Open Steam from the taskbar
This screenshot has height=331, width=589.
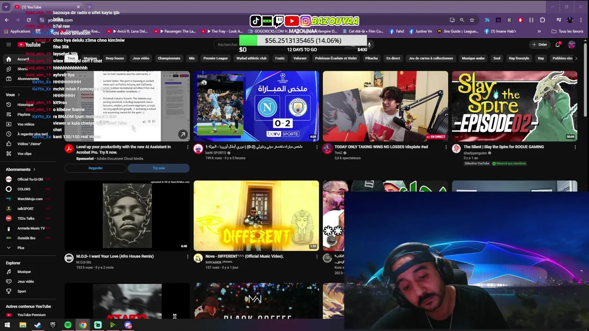pos(38,325)
